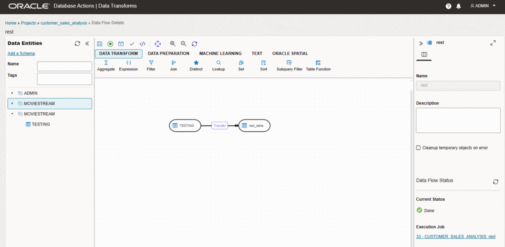Select the Subquery Filter tool
Viewport: 505px width, 247px height.
[x=289, y=65]
